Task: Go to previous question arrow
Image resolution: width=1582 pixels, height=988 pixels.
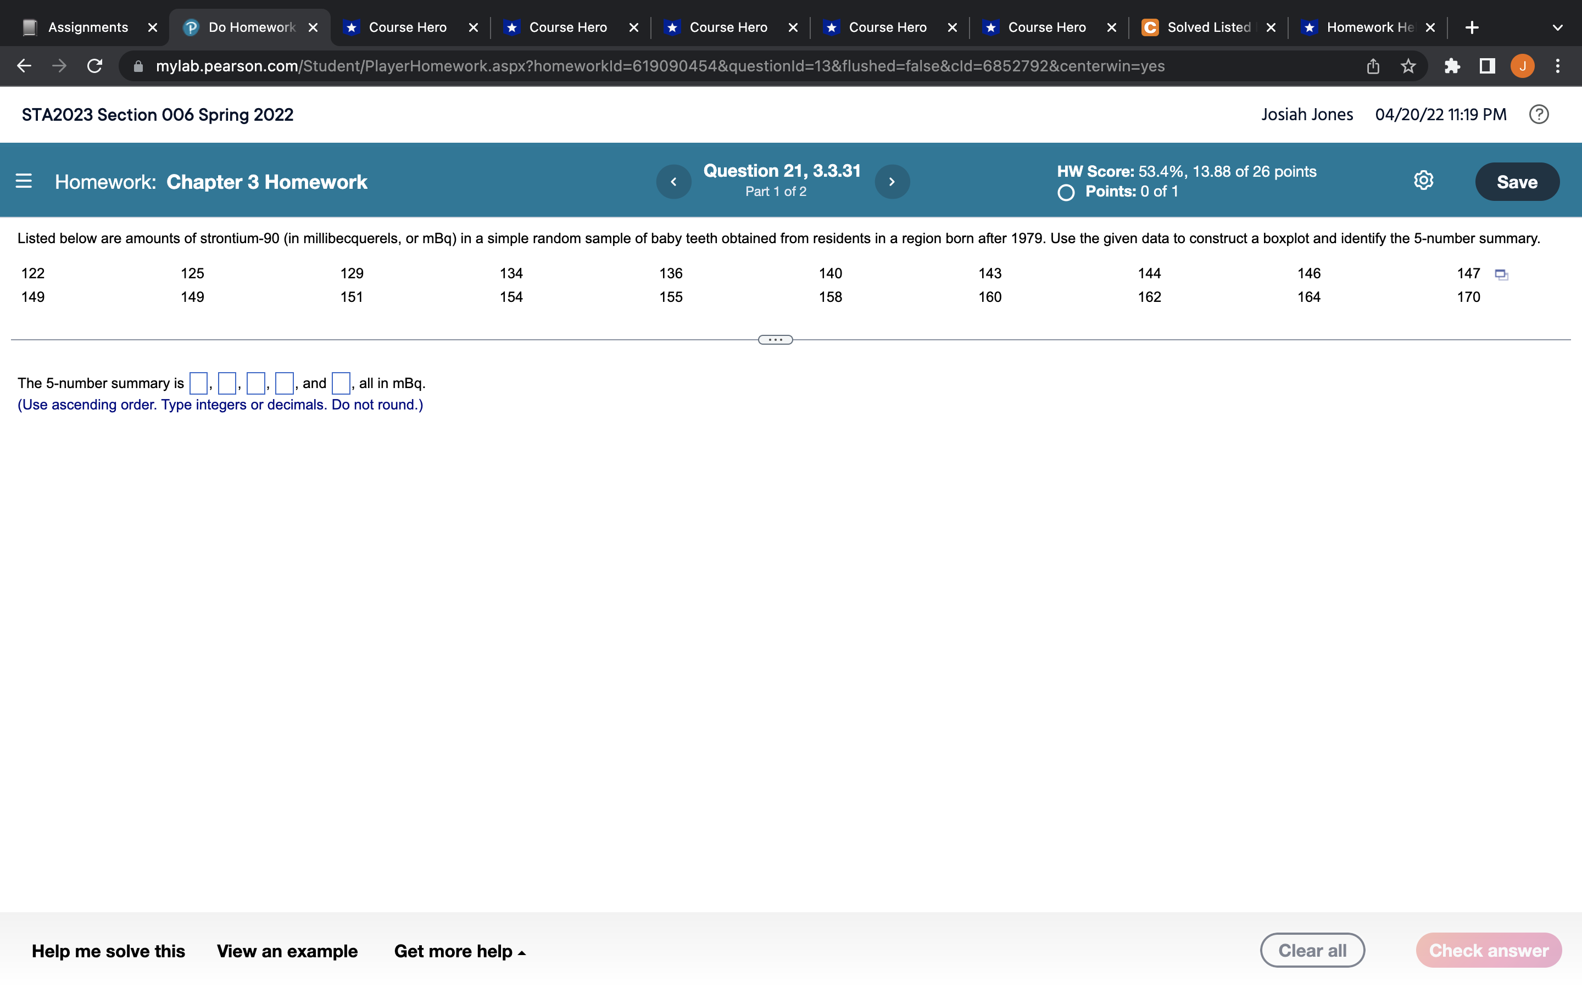Action: click(673, 182)
